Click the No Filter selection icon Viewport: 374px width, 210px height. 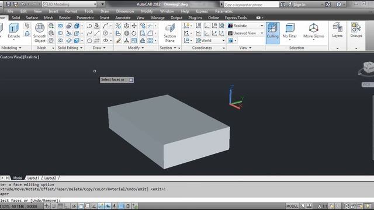(x=290, y=28)
